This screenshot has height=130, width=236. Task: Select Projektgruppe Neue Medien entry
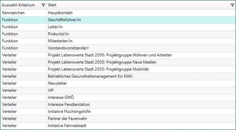pyautogui.click(x=141, y=62)
